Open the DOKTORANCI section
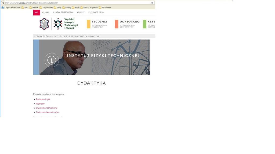This screenshot has height=154, width=275. point(130,22)
